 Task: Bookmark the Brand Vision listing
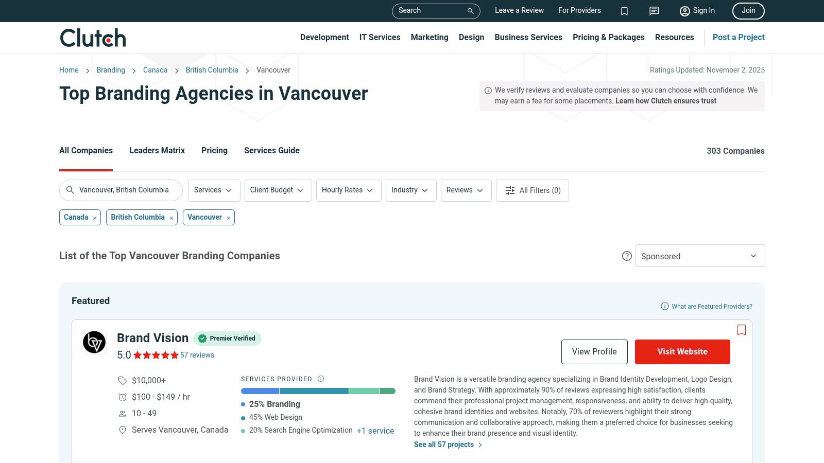pos(742,330)
